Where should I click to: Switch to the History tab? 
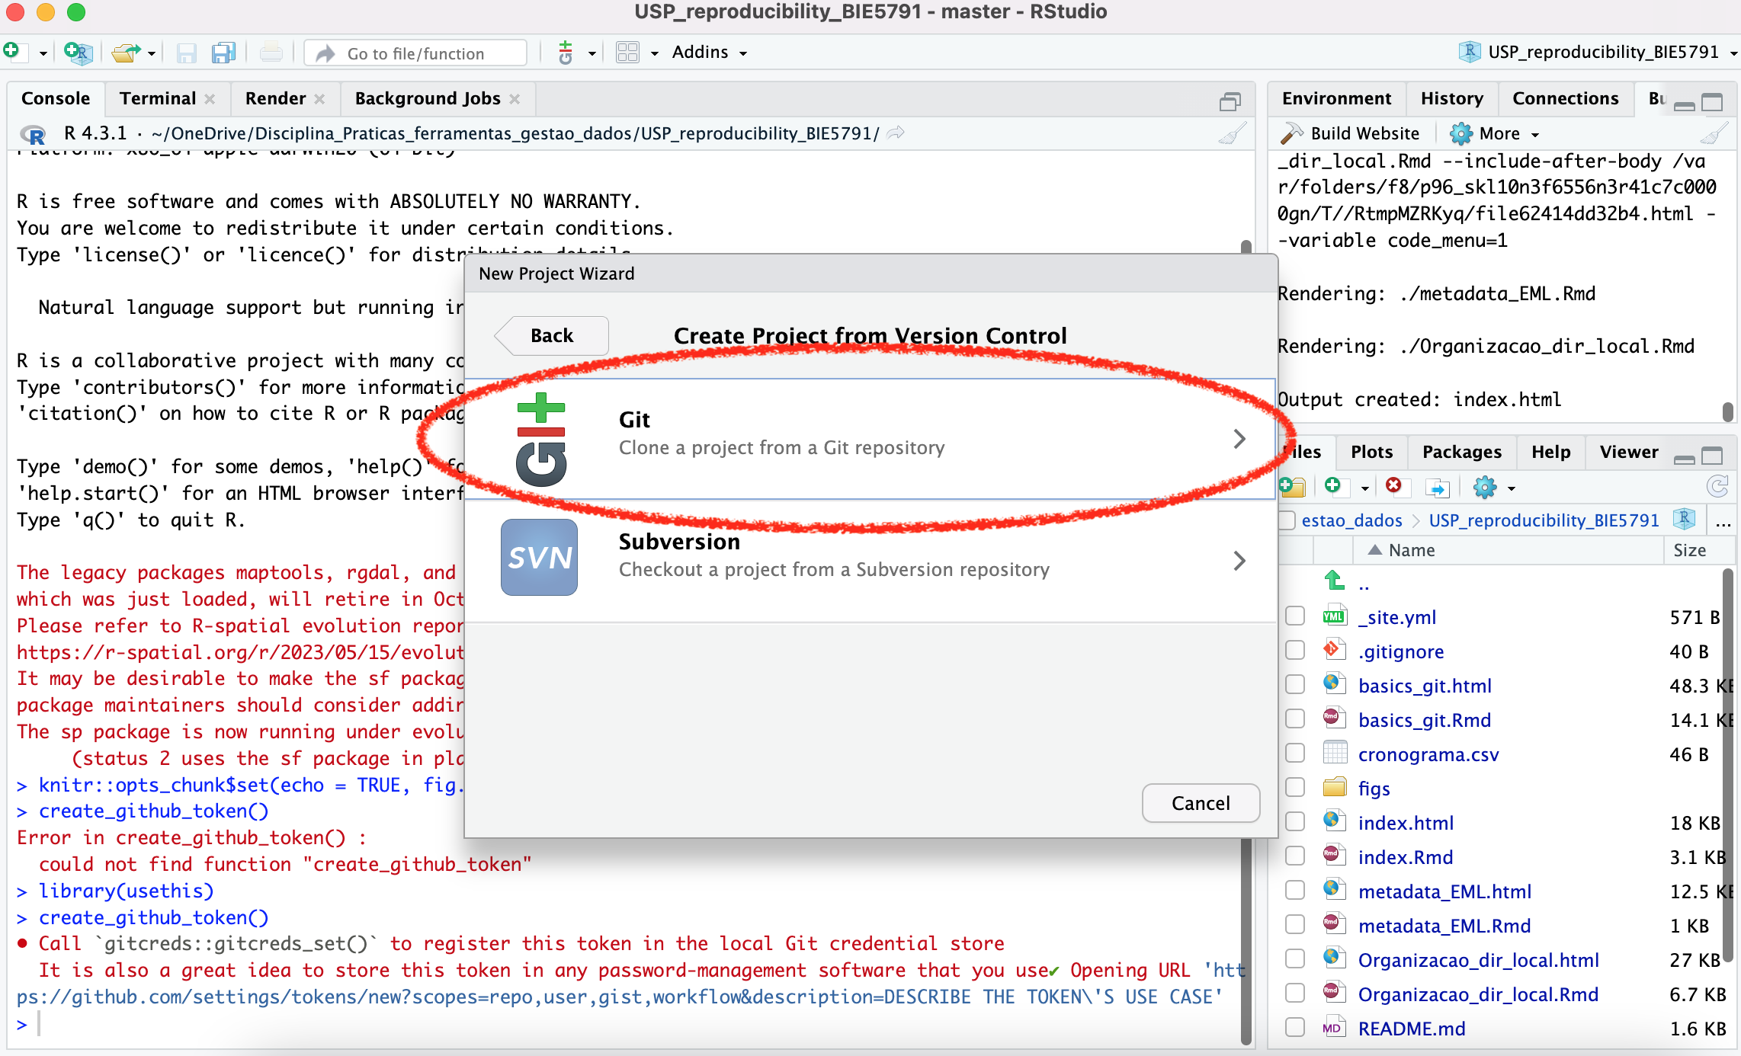(x=1451, y=98)
